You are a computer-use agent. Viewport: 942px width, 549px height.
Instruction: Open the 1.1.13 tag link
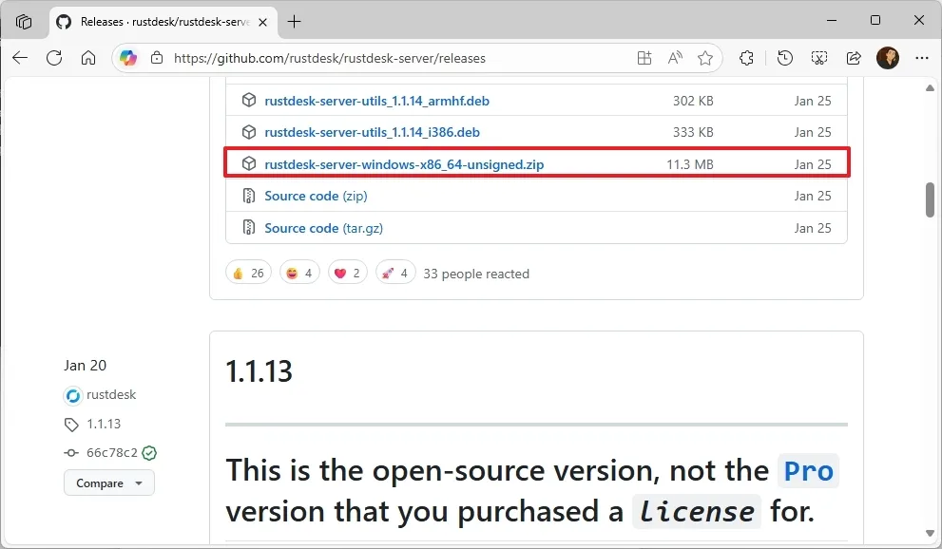104,424
